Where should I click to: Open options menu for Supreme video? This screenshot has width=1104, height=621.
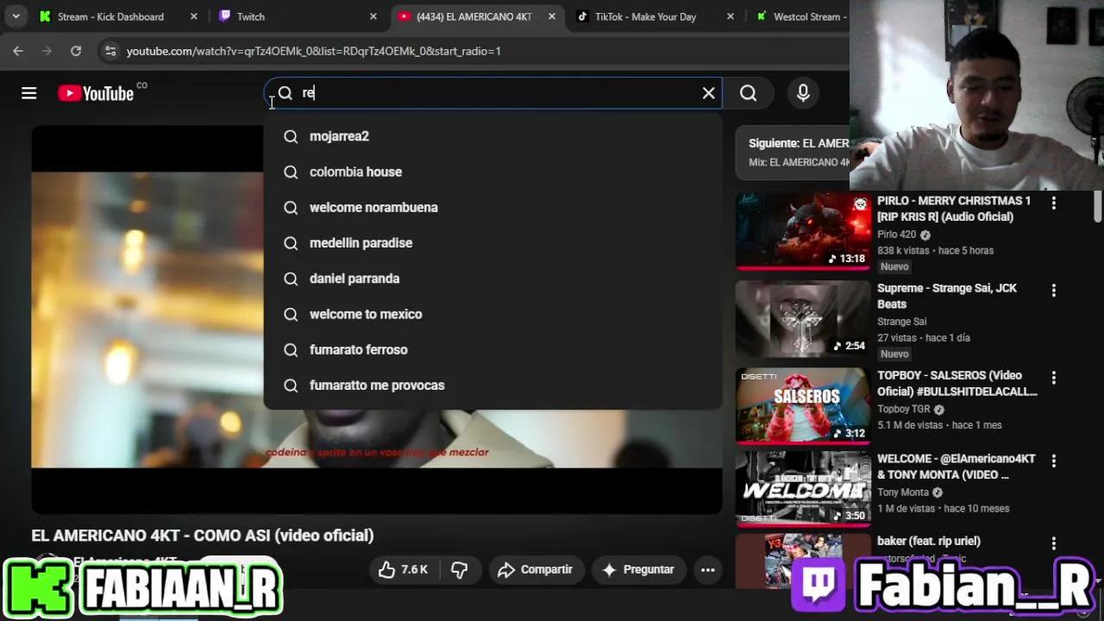pos(1053,291)
